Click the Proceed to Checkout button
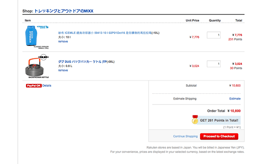Viewport: 265px width, 164px height. (x=219, y=136)
